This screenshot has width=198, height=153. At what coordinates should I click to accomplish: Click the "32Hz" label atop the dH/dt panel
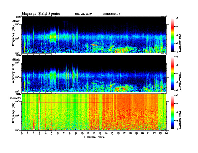click(x=18, y=17)
